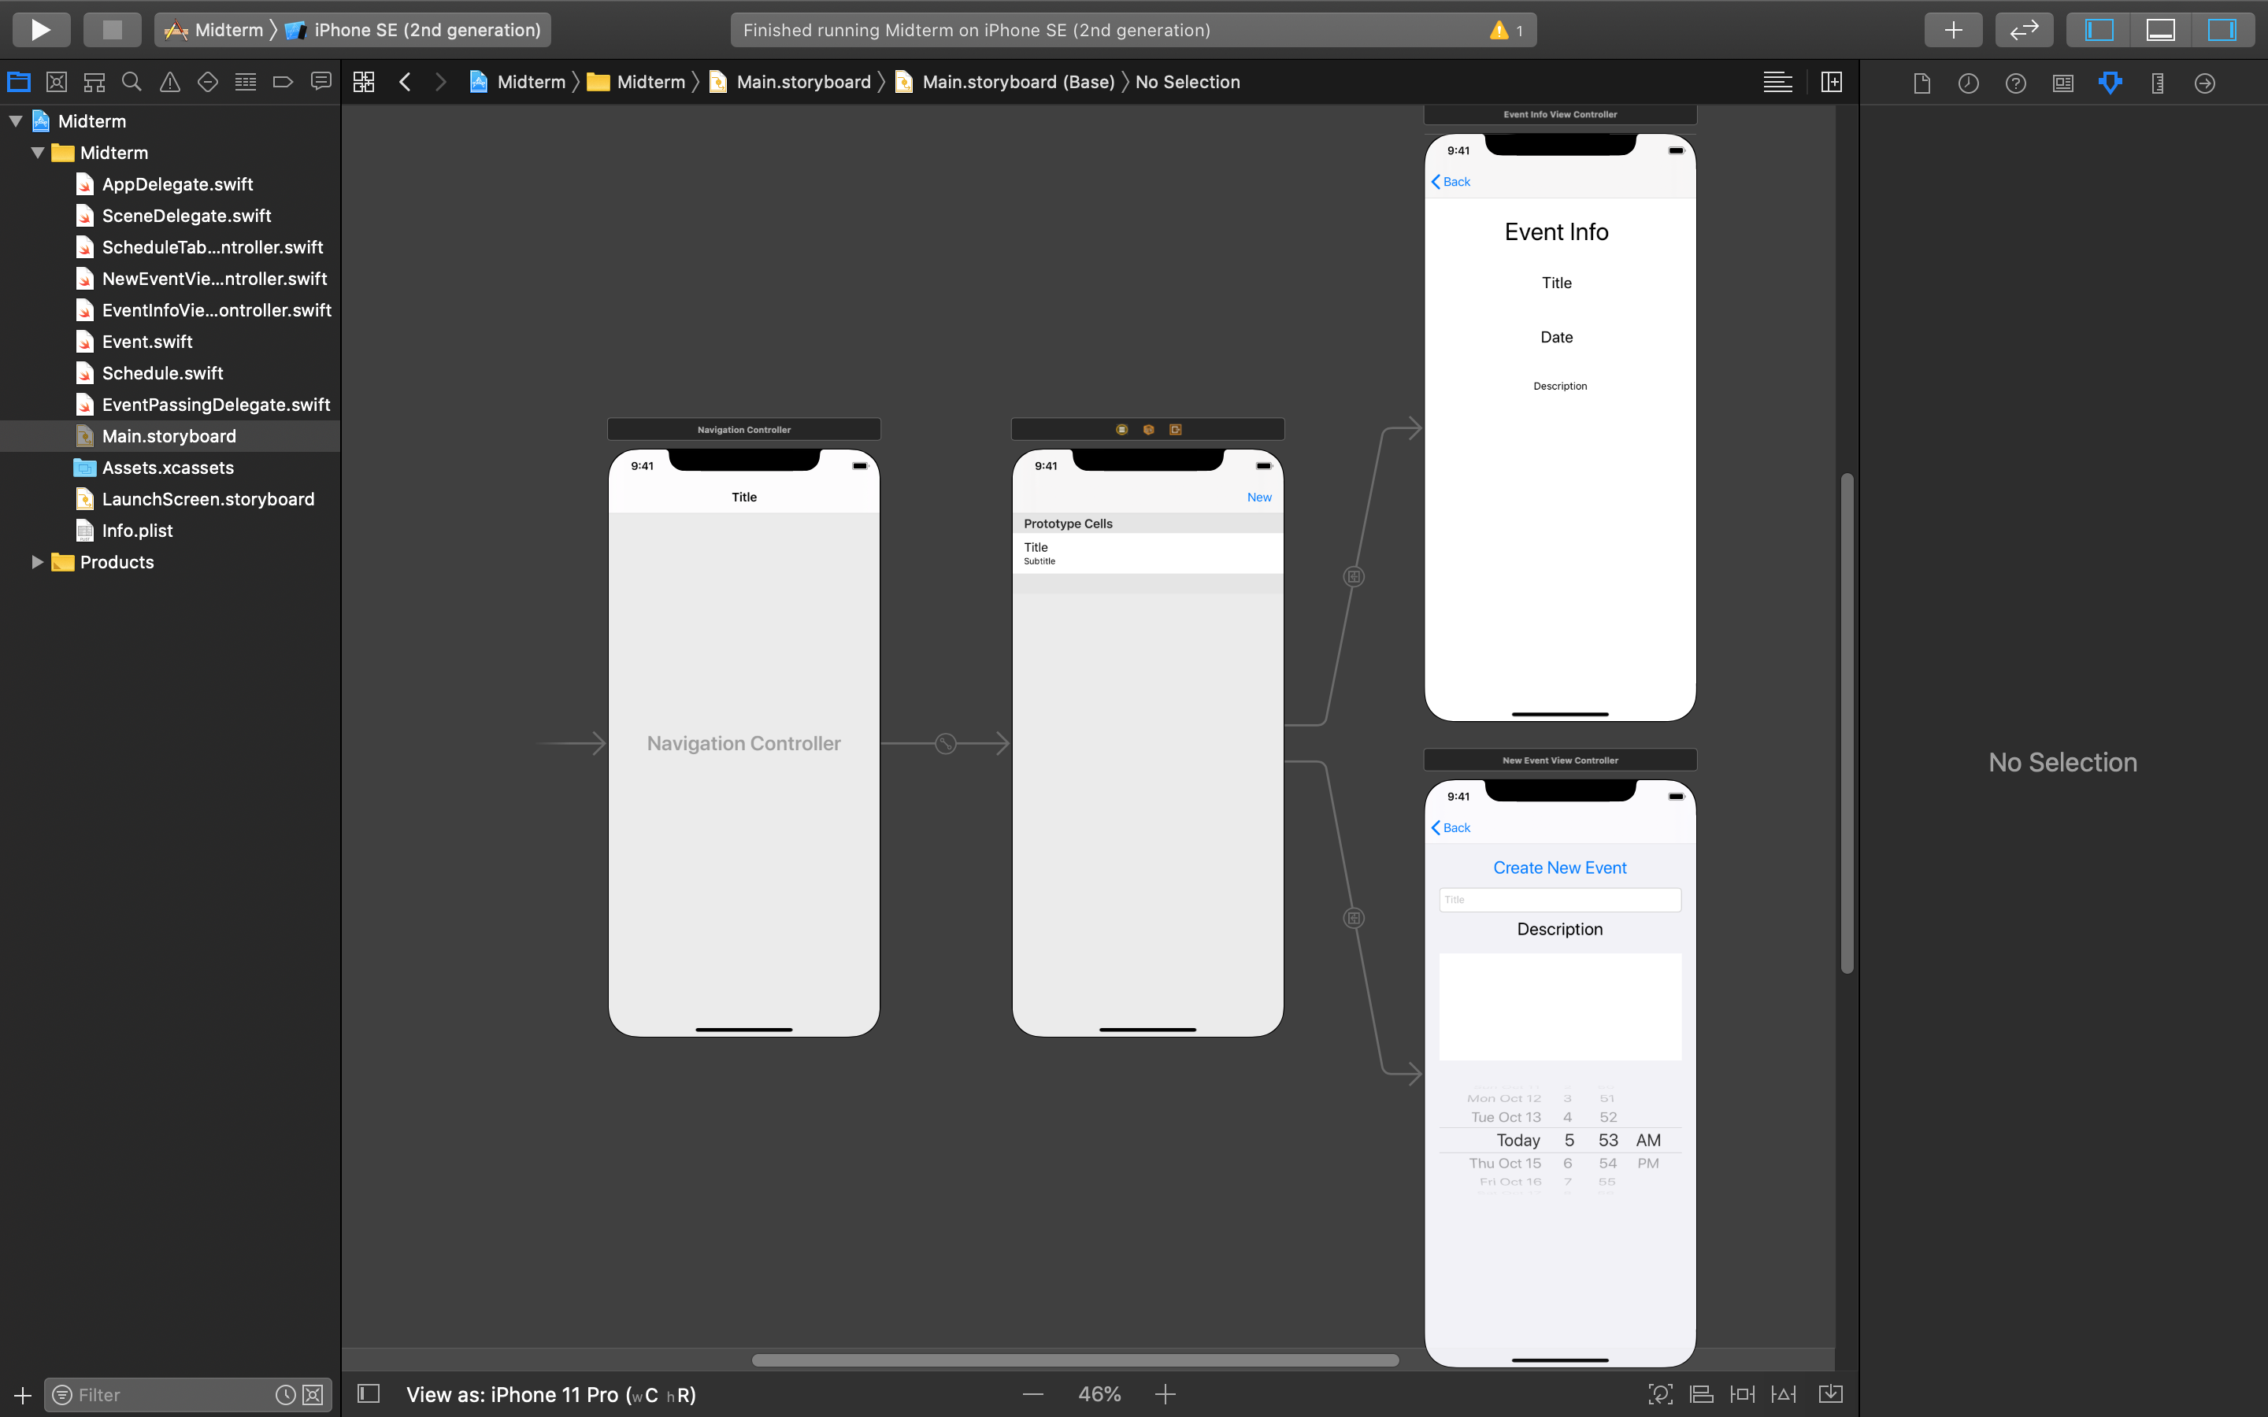2268x1417 pixels.
Task: Run the Midterm app with Play button
Action: click(41, 30)
